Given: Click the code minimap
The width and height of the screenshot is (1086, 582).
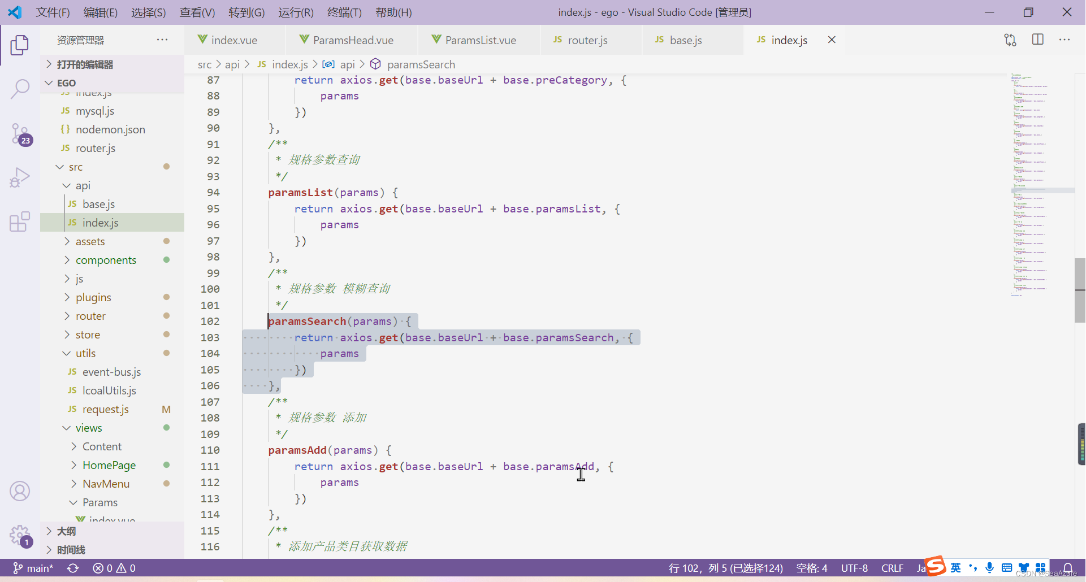Looking at the screenshot, I should (x=1042, y=184).
